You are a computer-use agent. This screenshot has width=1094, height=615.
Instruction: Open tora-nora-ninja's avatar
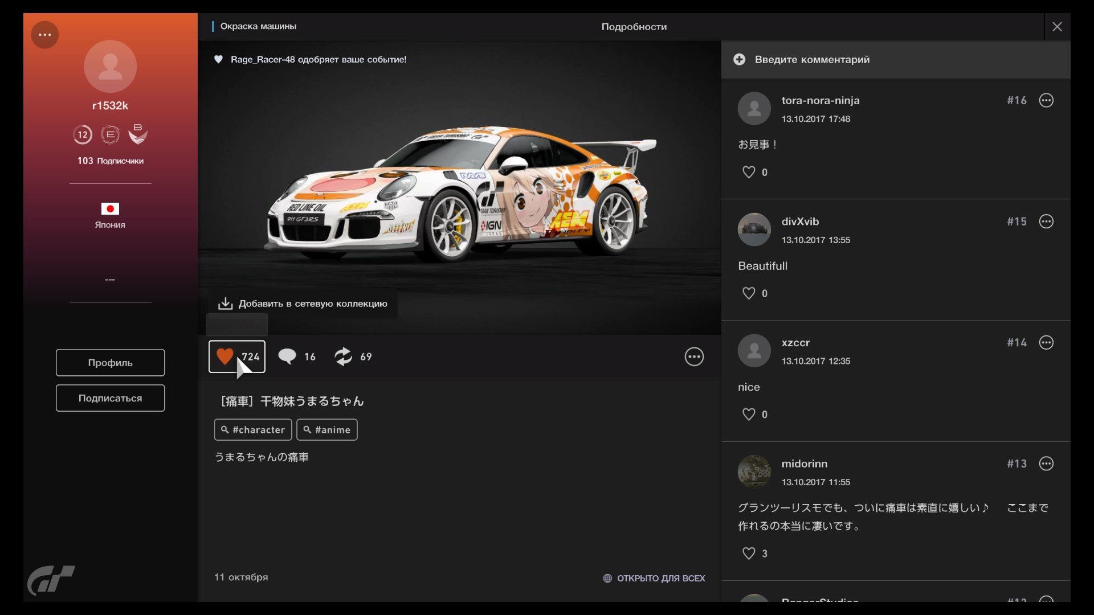click(x=754, y=108)
